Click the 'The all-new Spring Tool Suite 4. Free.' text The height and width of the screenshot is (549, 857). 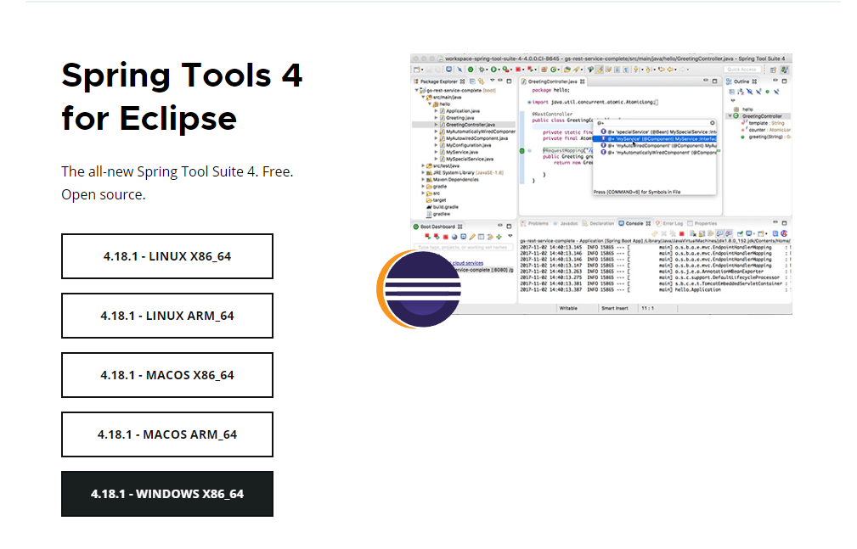tap(177, 171)
